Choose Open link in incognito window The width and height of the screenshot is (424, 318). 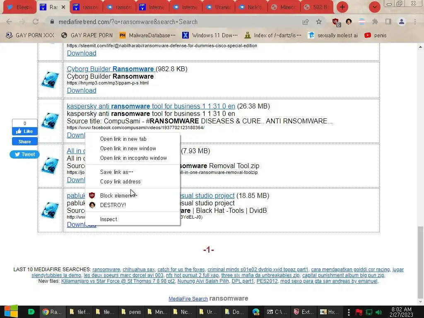coord(132,158)
